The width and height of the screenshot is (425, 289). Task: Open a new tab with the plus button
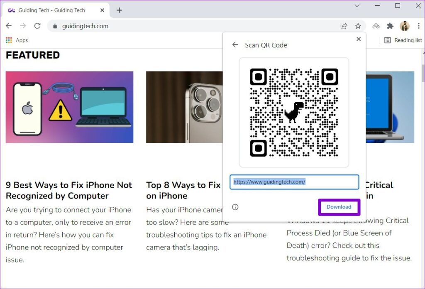(x=119, y=10)
